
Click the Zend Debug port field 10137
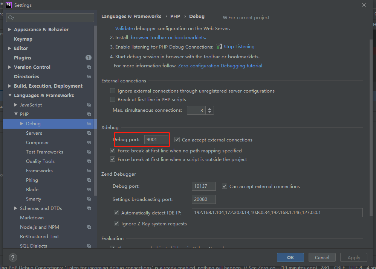(x=203, y=186)
